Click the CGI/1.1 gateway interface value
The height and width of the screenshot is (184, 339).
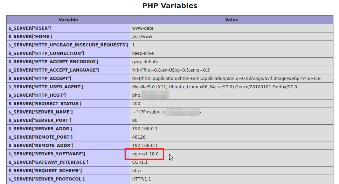tap(140, 162)
